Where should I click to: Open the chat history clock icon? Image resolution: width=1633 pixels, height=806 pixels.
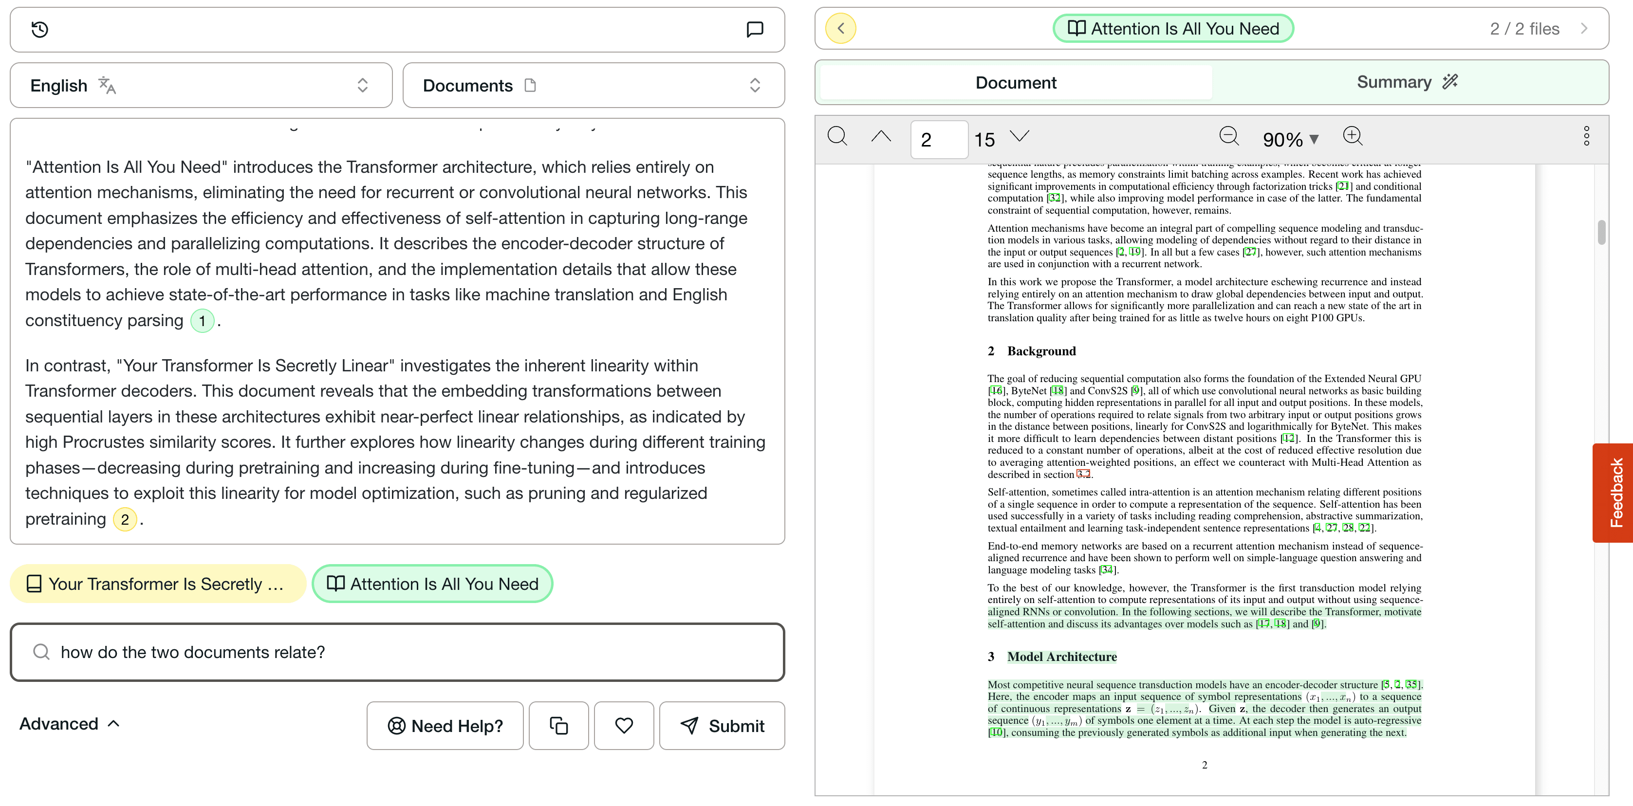[x=39, y=29]
